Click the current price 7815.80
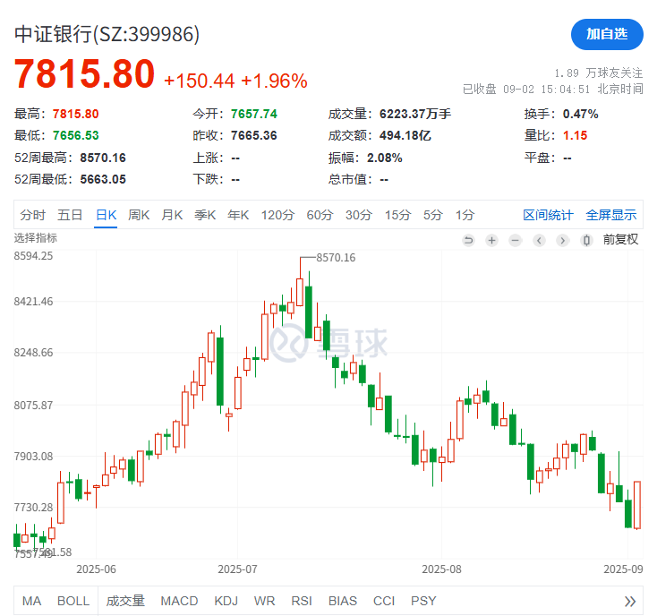This screenshot has height=616, width=657. [x=85, y=74]
